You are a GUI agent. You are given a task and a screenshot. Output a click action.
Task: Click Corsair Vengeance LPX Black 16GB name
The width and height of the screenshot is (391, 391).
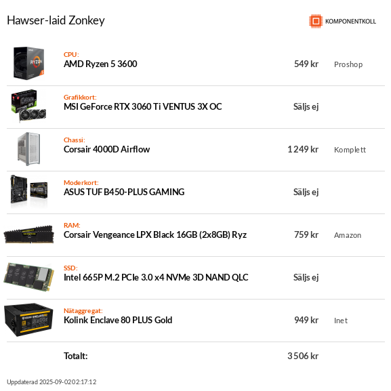pyautogui.click(x=155, y=235)
